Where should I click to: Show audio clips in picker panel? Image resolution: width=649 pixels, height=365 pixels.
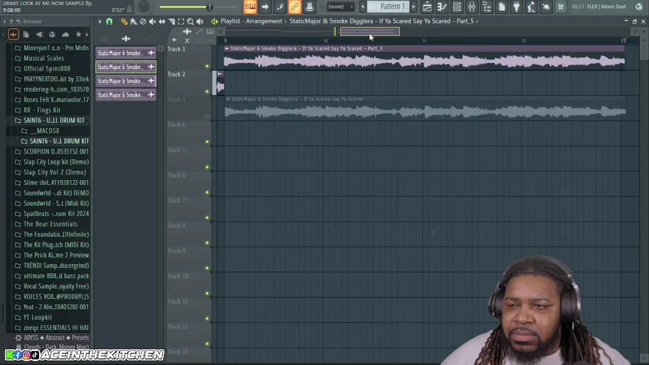point(126,39)
